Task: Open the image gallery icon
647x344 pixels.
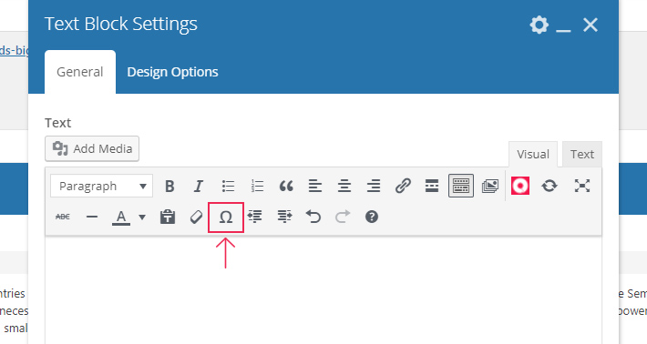Action: (489, 187)
